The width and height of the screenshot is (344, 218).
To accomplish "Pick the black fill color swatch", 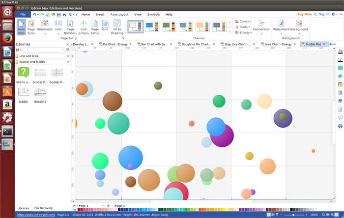I will [x=291, y=210].
